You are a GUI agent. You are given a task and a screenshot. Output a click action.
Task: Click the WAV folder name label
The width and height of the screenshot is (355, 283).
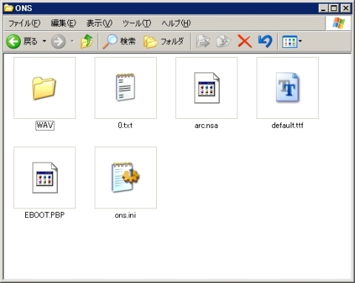[45, 126]
